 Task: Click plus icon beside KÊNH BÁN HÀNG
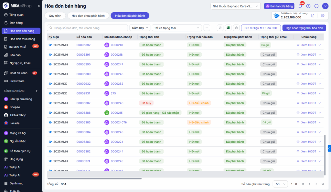[37, 91]
